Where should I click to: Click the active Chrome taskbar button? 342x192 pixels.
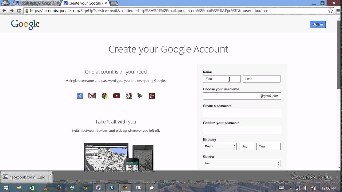coord(125,188)
